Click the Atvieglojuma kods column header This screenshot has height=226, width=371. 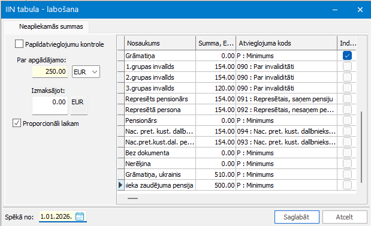(286, 43)
